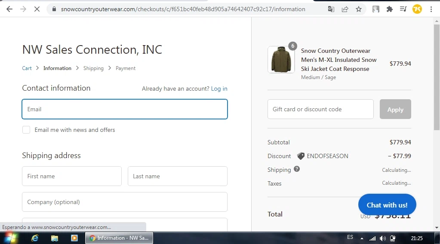
Task: Click the share page icon
Action: pyautogui.click(x=345, y=9)
